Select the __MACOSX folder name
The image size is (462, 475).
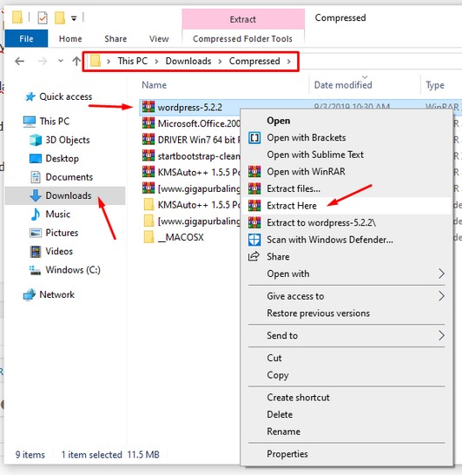(181, 237)
